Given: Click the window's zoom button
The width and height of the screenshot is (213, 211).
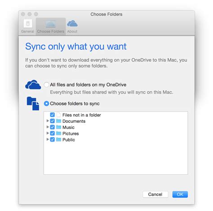Looking at the screenshot, I should click(x=36, y=14).
